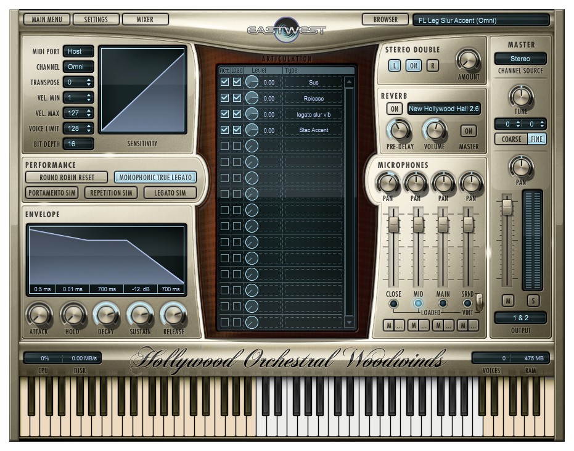Click the Srnd microphone Pan knob
The height and width of the screenshot is (451, 574).
coord(471,183)
